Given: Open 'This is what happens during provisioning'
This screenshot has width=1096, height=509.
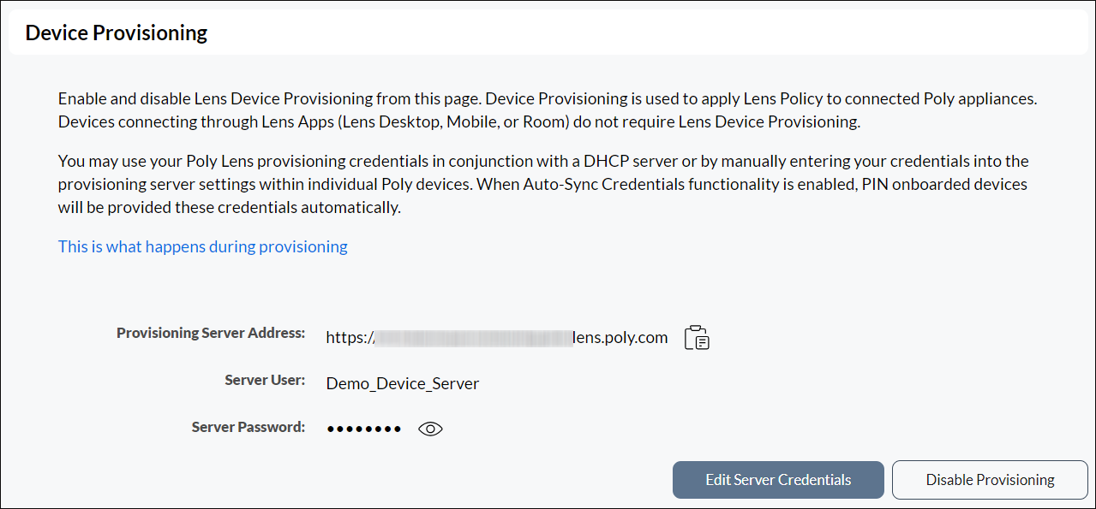Looking at the screenshot, I should pos(202,246).
